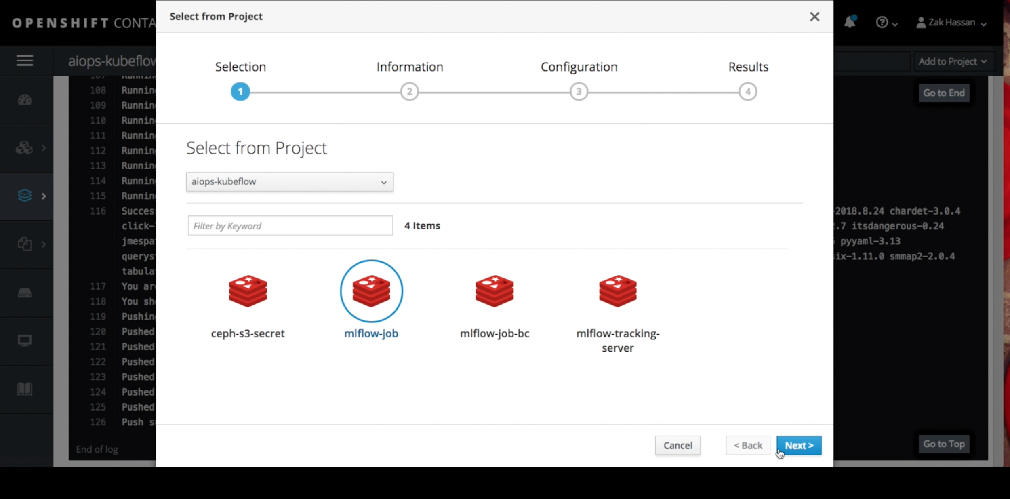Pick the mlflow-tracking-server template icon
This screenshot has height=499, width=1010.
618,291
